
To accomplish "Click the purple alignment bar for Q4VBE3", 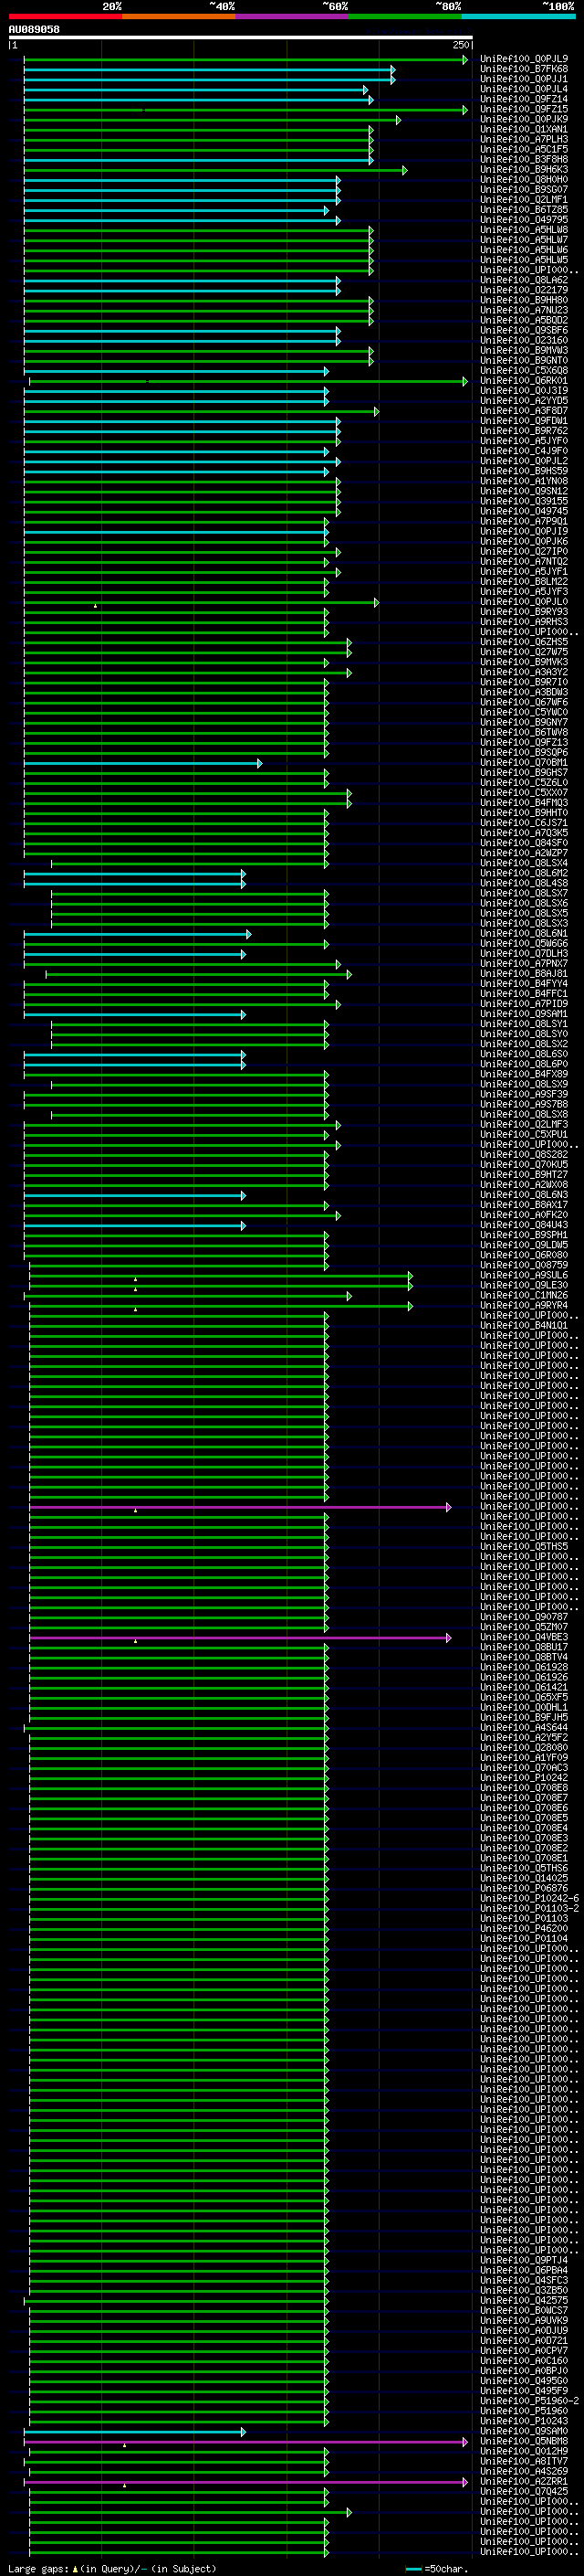I will (x=240, y=1637).
